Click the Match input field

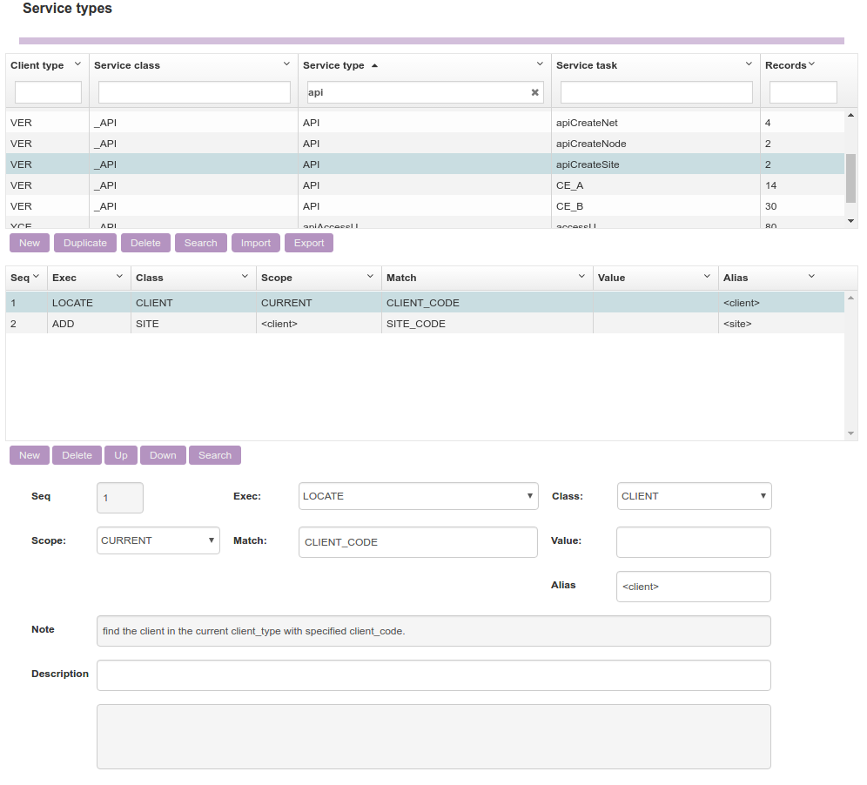tap(418, 542)
